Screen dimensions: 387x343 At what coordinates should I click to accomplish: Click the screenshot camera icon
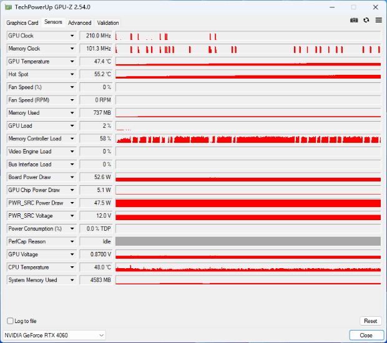pos(354,20)
